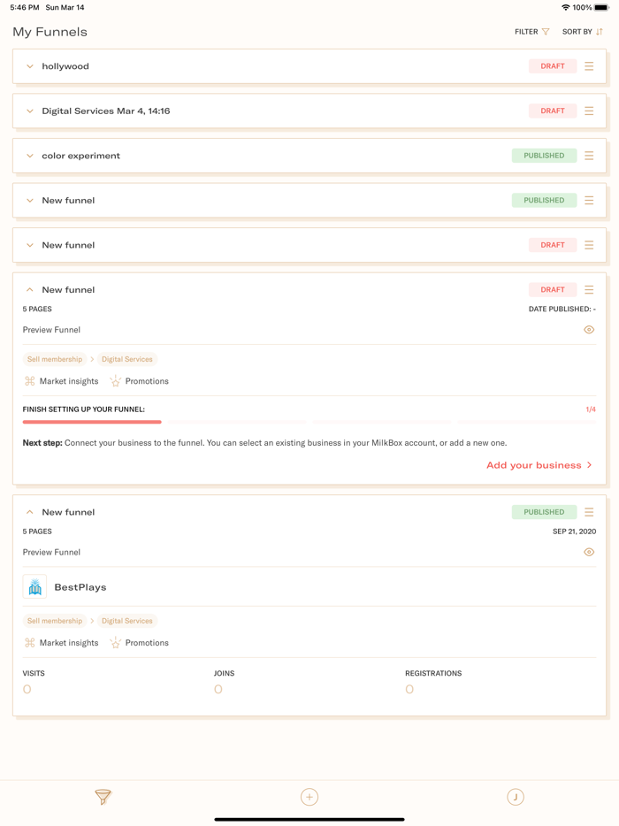Open the funnels tab funnel icon
619x826 pixels.
tap(103, 797)
